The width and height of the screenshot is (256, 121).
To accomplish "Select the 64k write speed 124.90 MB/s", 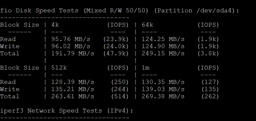I will click(163, 47).
